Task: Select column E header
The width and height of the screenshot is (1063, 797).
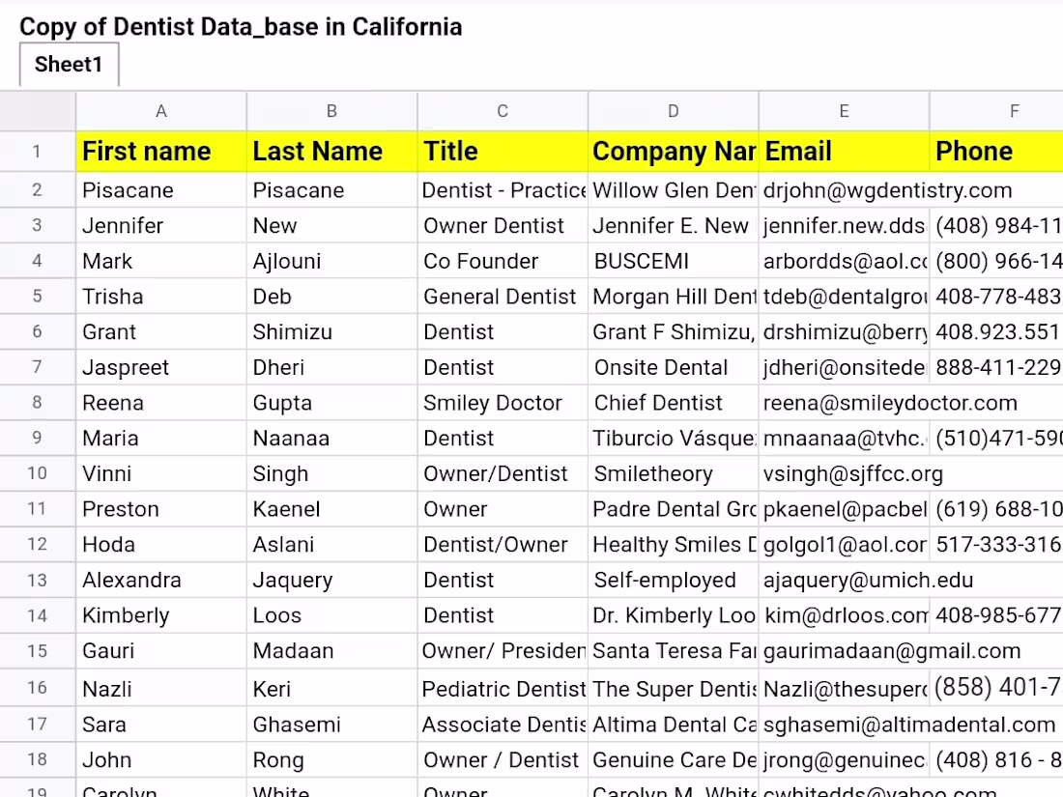Action: point(843,110)
